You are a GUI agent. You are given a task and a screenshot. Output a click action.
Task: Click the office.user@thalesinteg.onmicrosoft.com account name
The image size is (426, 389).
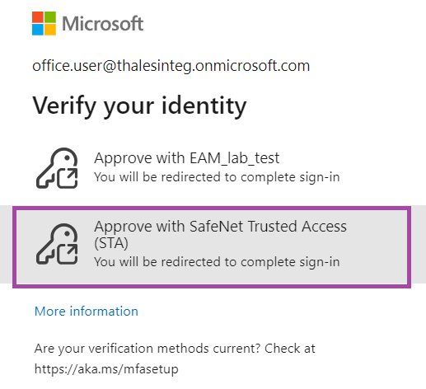pyautogui.click(x=171, y=66)
